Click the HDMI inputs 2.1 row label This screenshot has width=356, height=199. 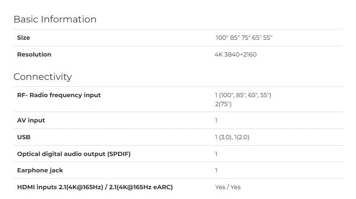point(95,187)
